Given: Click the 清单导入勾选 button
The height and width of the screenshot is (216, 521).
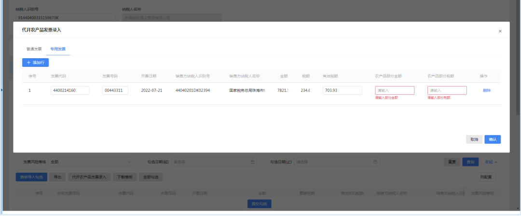Looking at the screenshot, I should point(31,177).
